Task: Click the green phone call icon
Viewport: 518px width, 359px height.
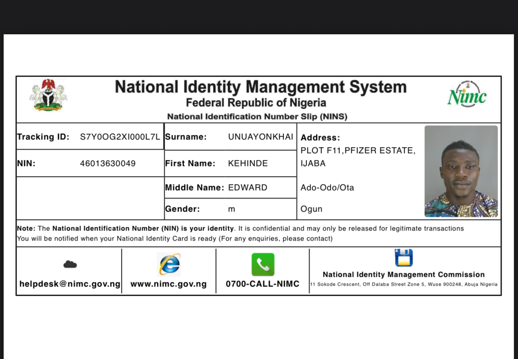Action: [263, 264]
